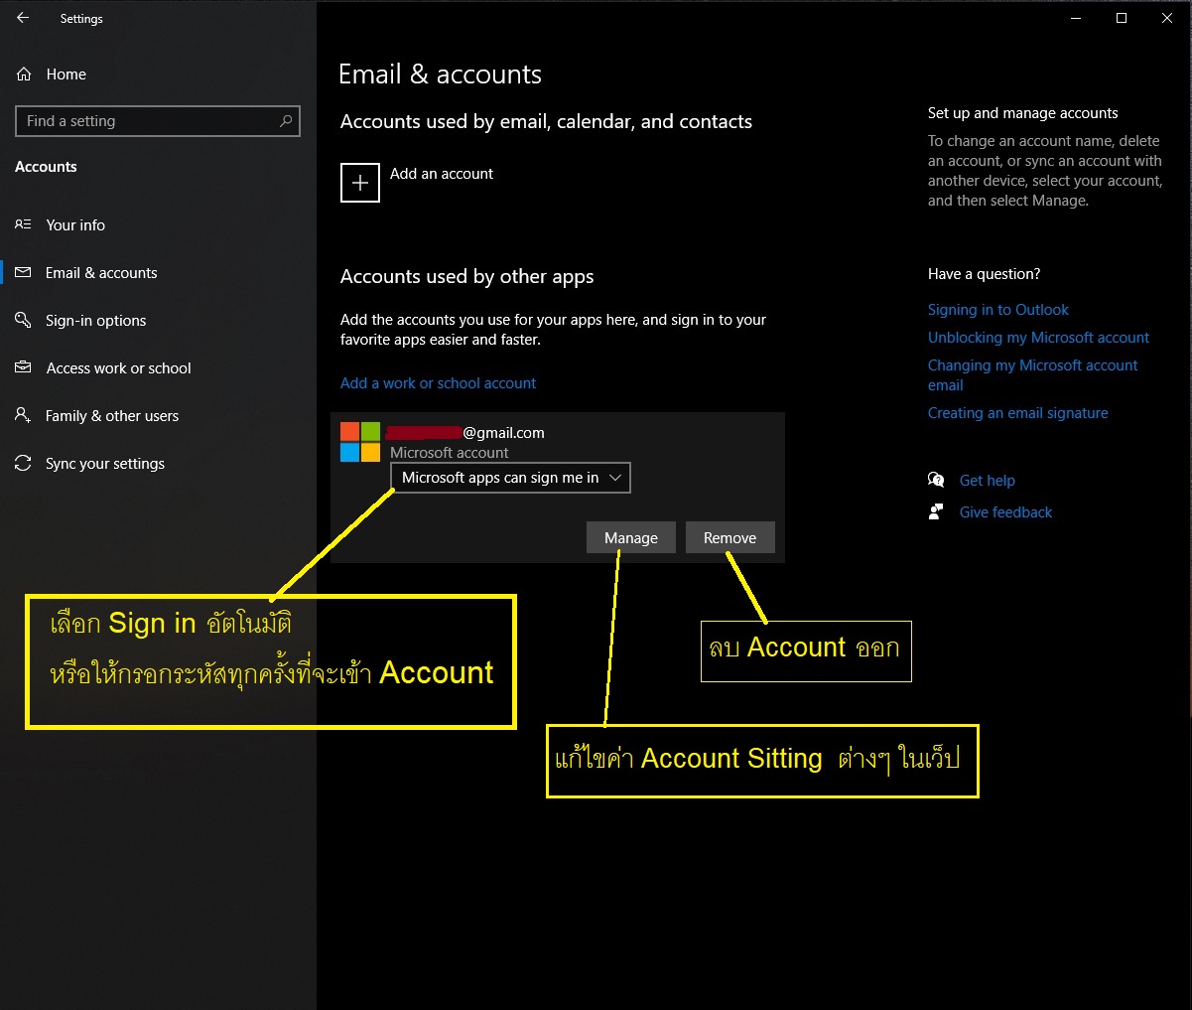Maximize the Settings window
The height and width of the screenshot is (1010, 1192).
click(1122, 18)
